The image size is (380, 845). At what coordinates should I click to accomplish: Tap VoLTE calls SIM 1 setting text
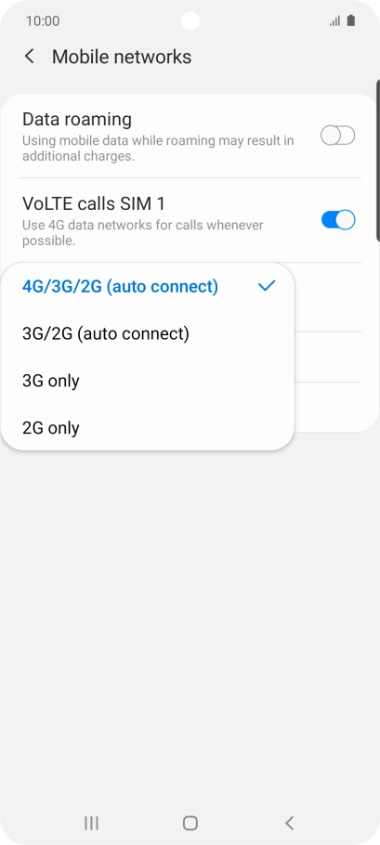click(94, 203)
